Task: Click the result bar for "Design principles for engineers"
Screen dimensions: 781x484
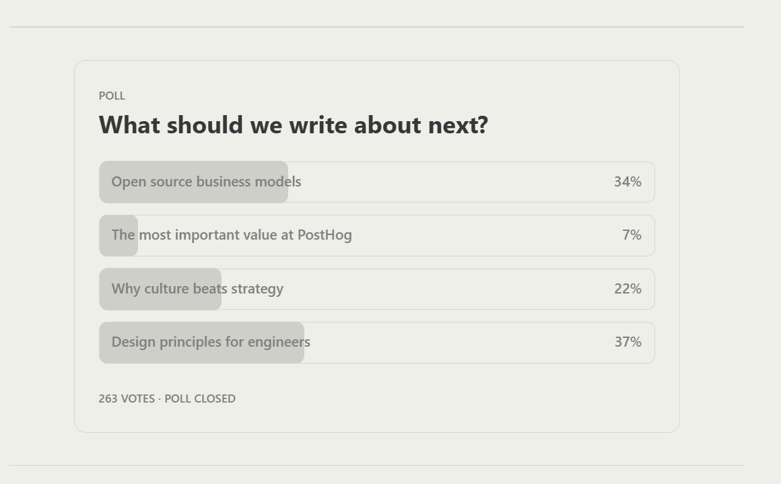Action: point(202,342)
